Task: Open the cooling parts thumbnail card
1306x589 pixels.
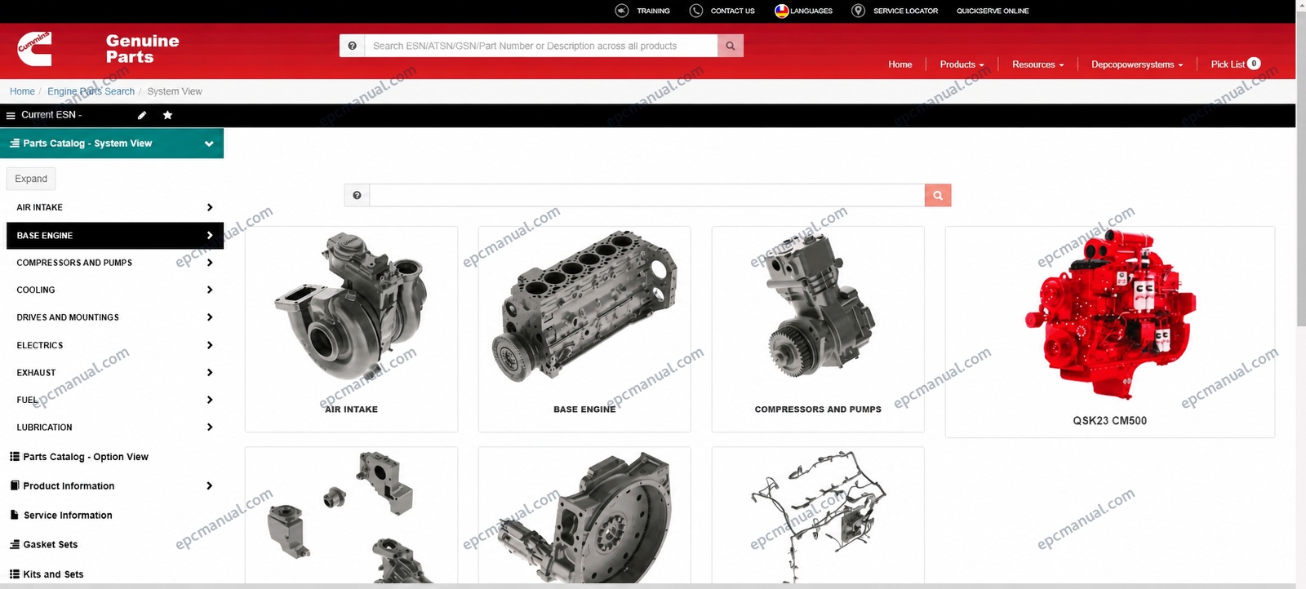Action: [351, 516]
